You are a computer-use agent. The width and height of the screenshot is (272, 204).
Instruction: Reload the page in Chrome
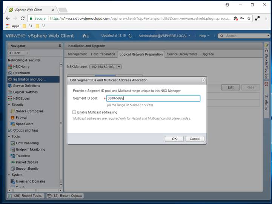click(23, 18)
